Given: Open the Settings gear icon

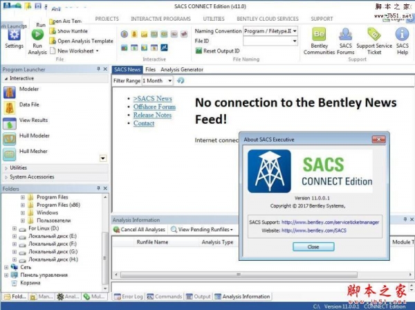Looking at the screenshot, I should tap(14, 35).
